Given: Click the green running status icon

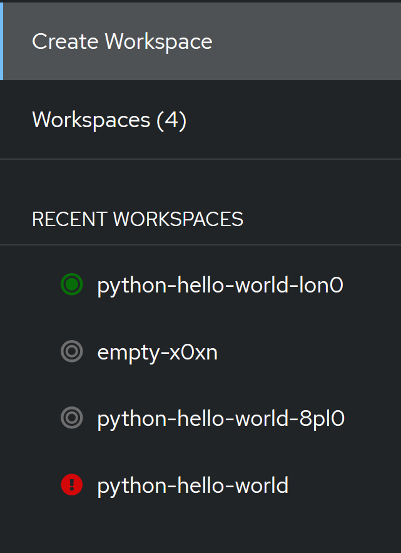Looking at the screenshot, I should click(x=72, y=285).
